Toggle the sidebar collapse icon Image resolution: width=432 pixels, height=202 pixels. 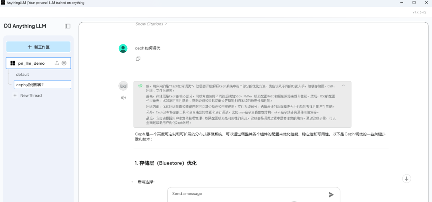[68, 26]
